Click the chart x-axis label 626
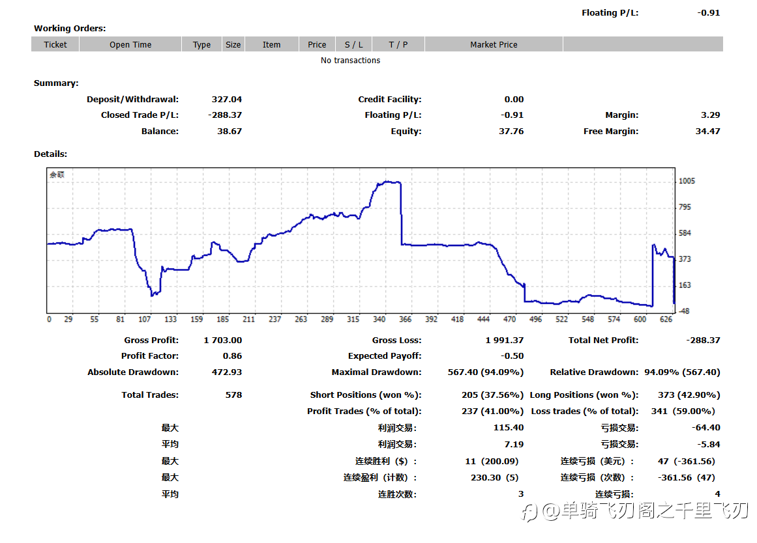This screenshot has width=757, height=543. tap(666, 319)
